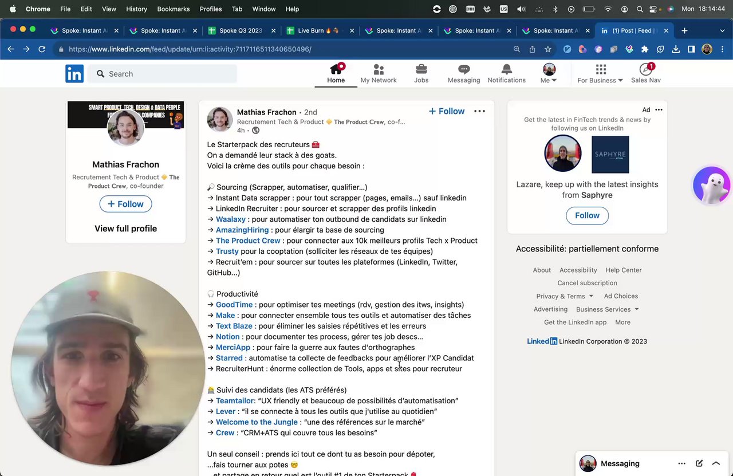
Task: Open the Waalaxy link in the post
Action: click(x=231, y=219)
